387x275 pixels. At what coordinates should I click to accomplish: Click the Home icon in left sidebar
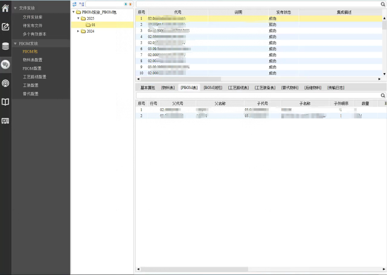pyautogui.click(x=5, y=8)
